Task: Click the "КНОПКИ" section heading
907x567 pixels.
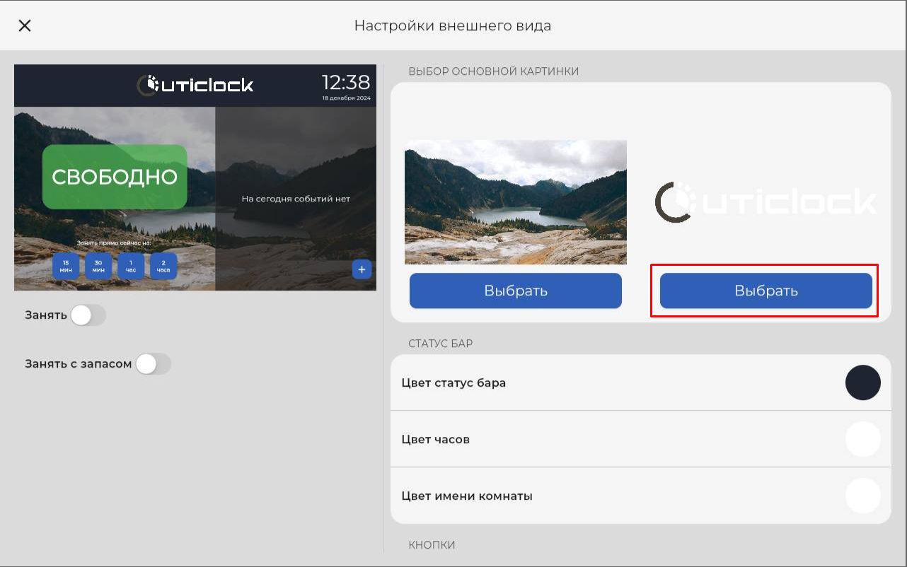Action: [432, 545]
